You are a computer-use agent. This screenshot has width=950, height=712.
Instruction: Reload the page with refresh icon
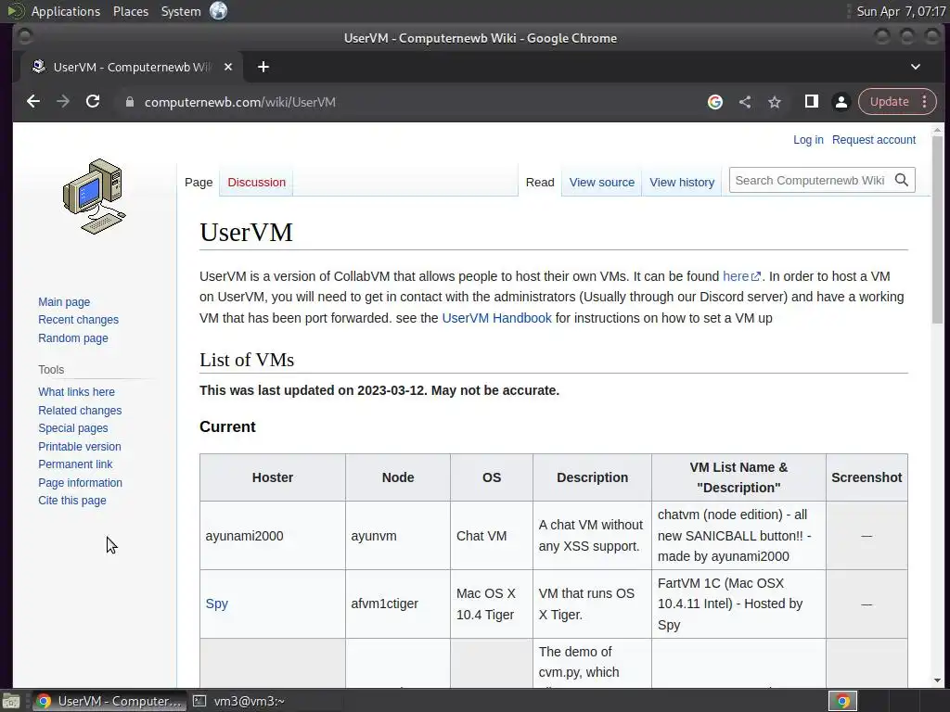click(93, 102)
